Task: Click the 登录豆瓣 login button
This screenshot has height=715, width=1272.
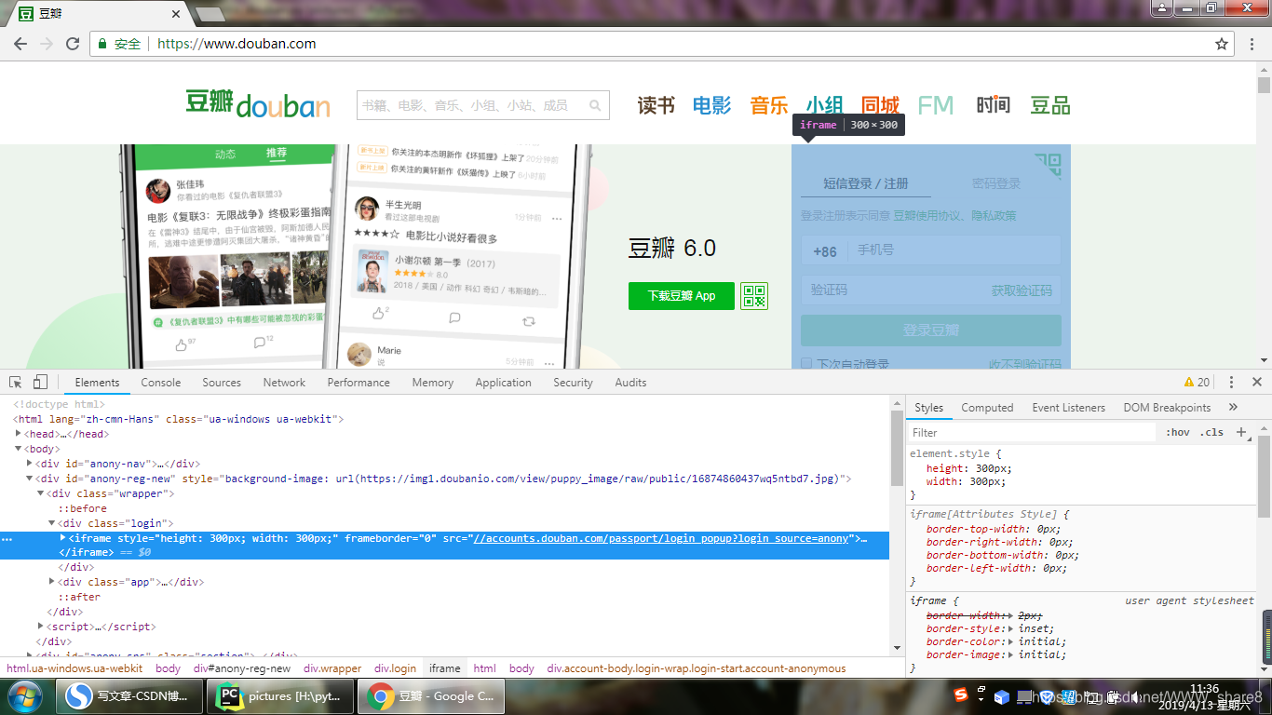Action: [931, 331]
